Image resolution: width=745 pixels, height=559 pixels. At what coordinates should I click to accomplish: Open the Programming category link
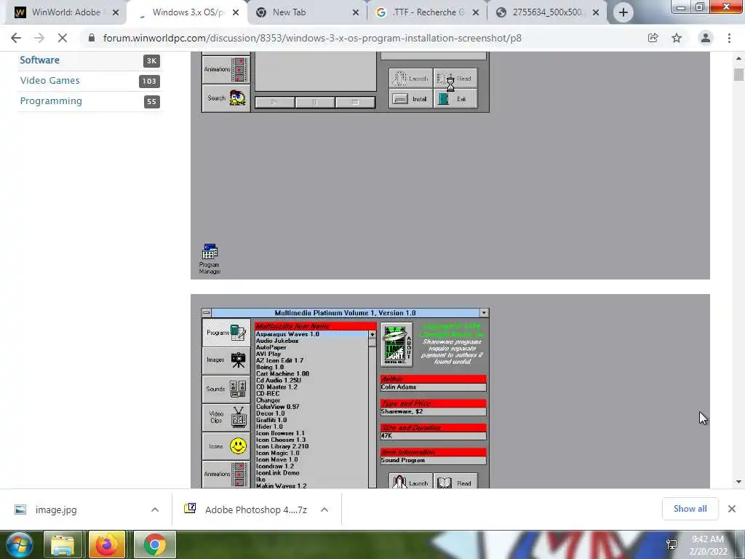(x=51, y=100)
